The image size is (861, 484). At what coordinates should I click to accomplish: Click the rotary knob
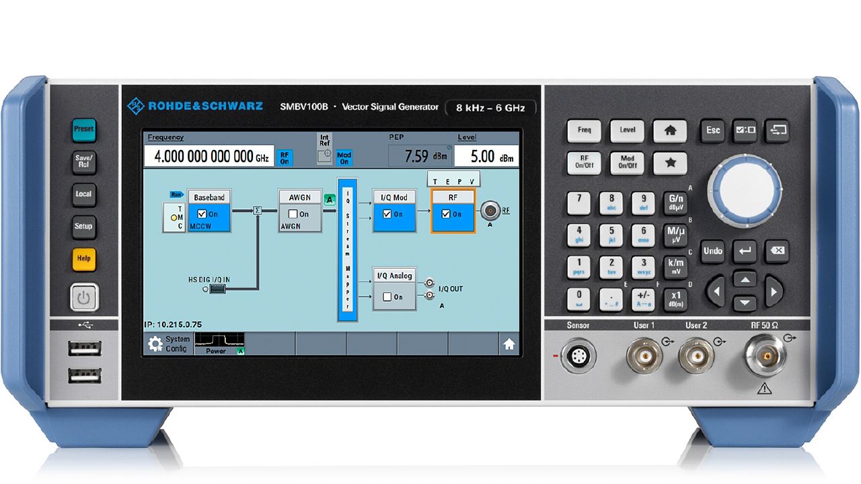pos(745,190)
